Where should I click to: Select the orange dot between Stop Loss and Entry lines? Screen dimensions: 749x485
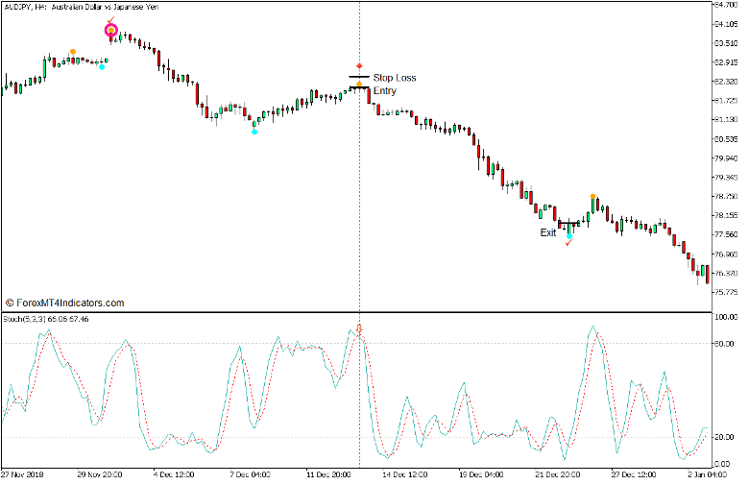359,85
